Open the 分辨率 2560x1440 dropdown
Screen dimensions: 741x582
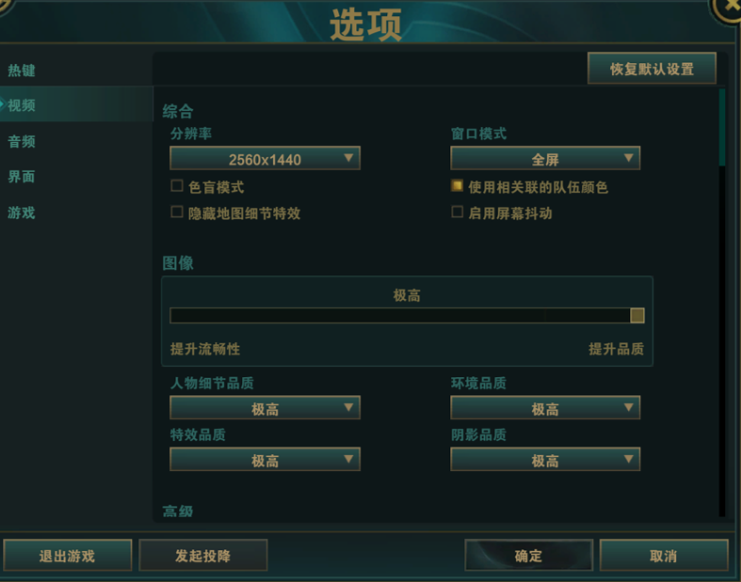pyautogui.click(x=265, y=159)
